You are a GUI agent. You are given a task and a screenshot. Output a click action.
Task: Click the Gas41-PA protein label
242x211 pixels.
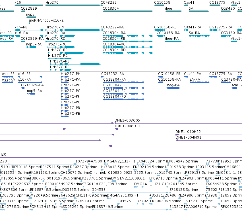pyautogui.click(x=193, y=74)
